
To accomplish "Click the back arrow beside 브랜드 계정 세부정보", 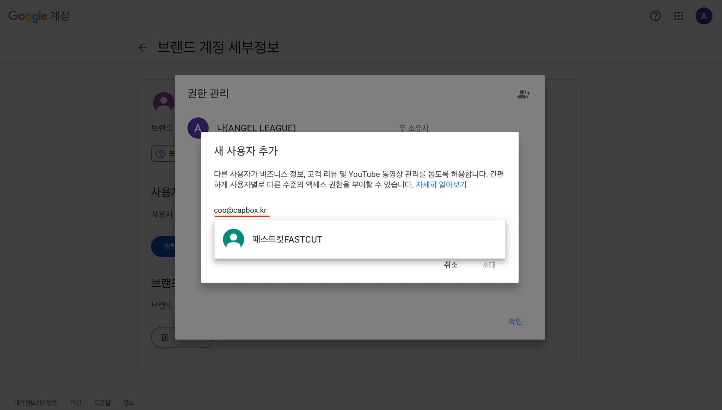I will coord(142,48).
